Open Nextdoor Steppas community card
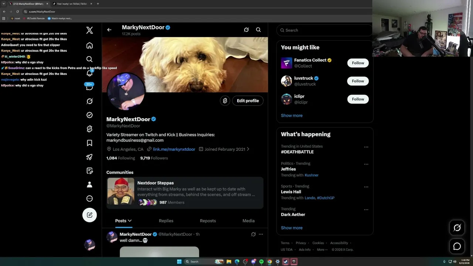The image size is (473, 266). (185, 192)
